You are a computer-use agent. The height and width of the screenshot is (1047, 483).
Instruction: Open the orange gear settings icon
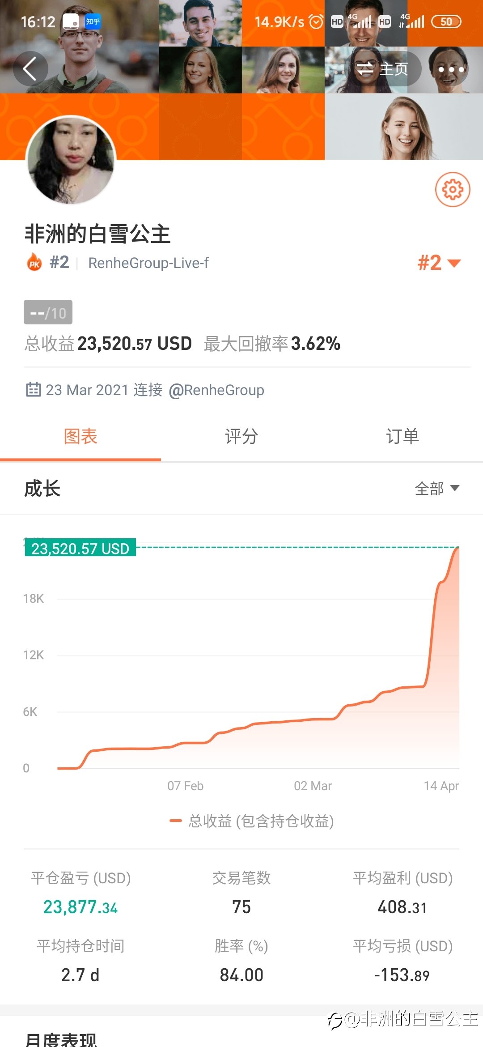(x=453, y=190)
